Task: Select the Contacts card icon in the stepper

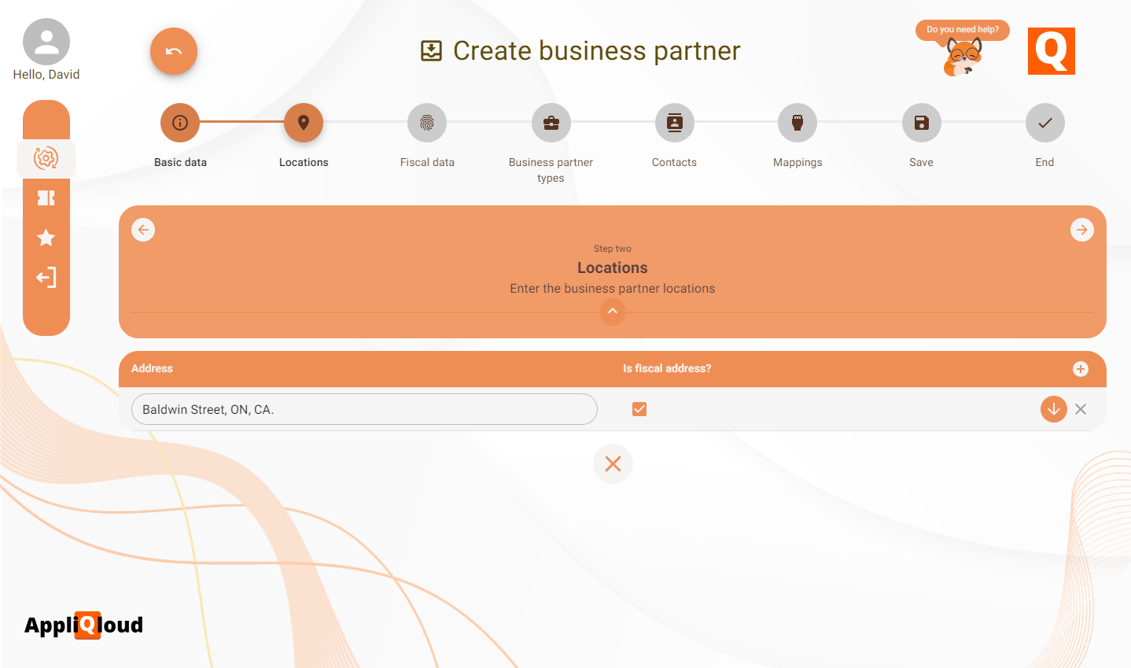Action: (674, 123)
